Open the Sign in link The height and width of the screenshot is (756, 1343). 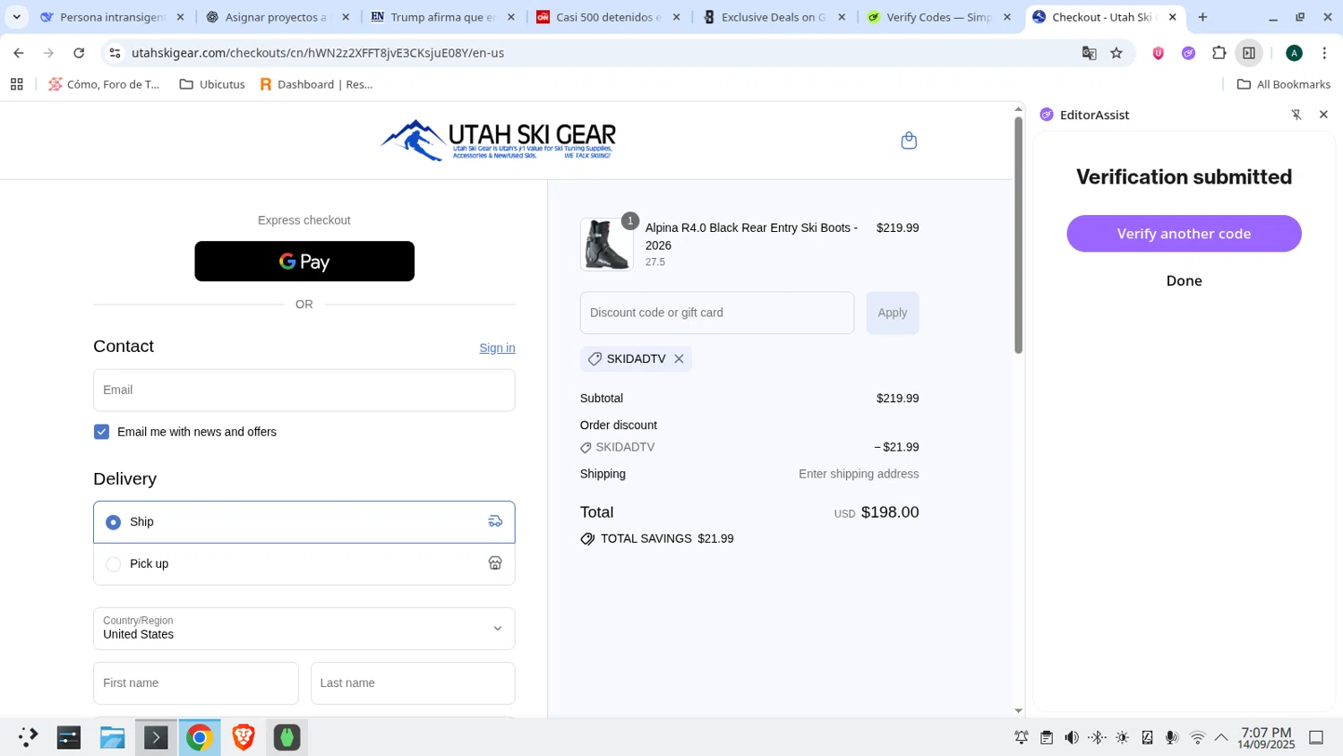497,348
